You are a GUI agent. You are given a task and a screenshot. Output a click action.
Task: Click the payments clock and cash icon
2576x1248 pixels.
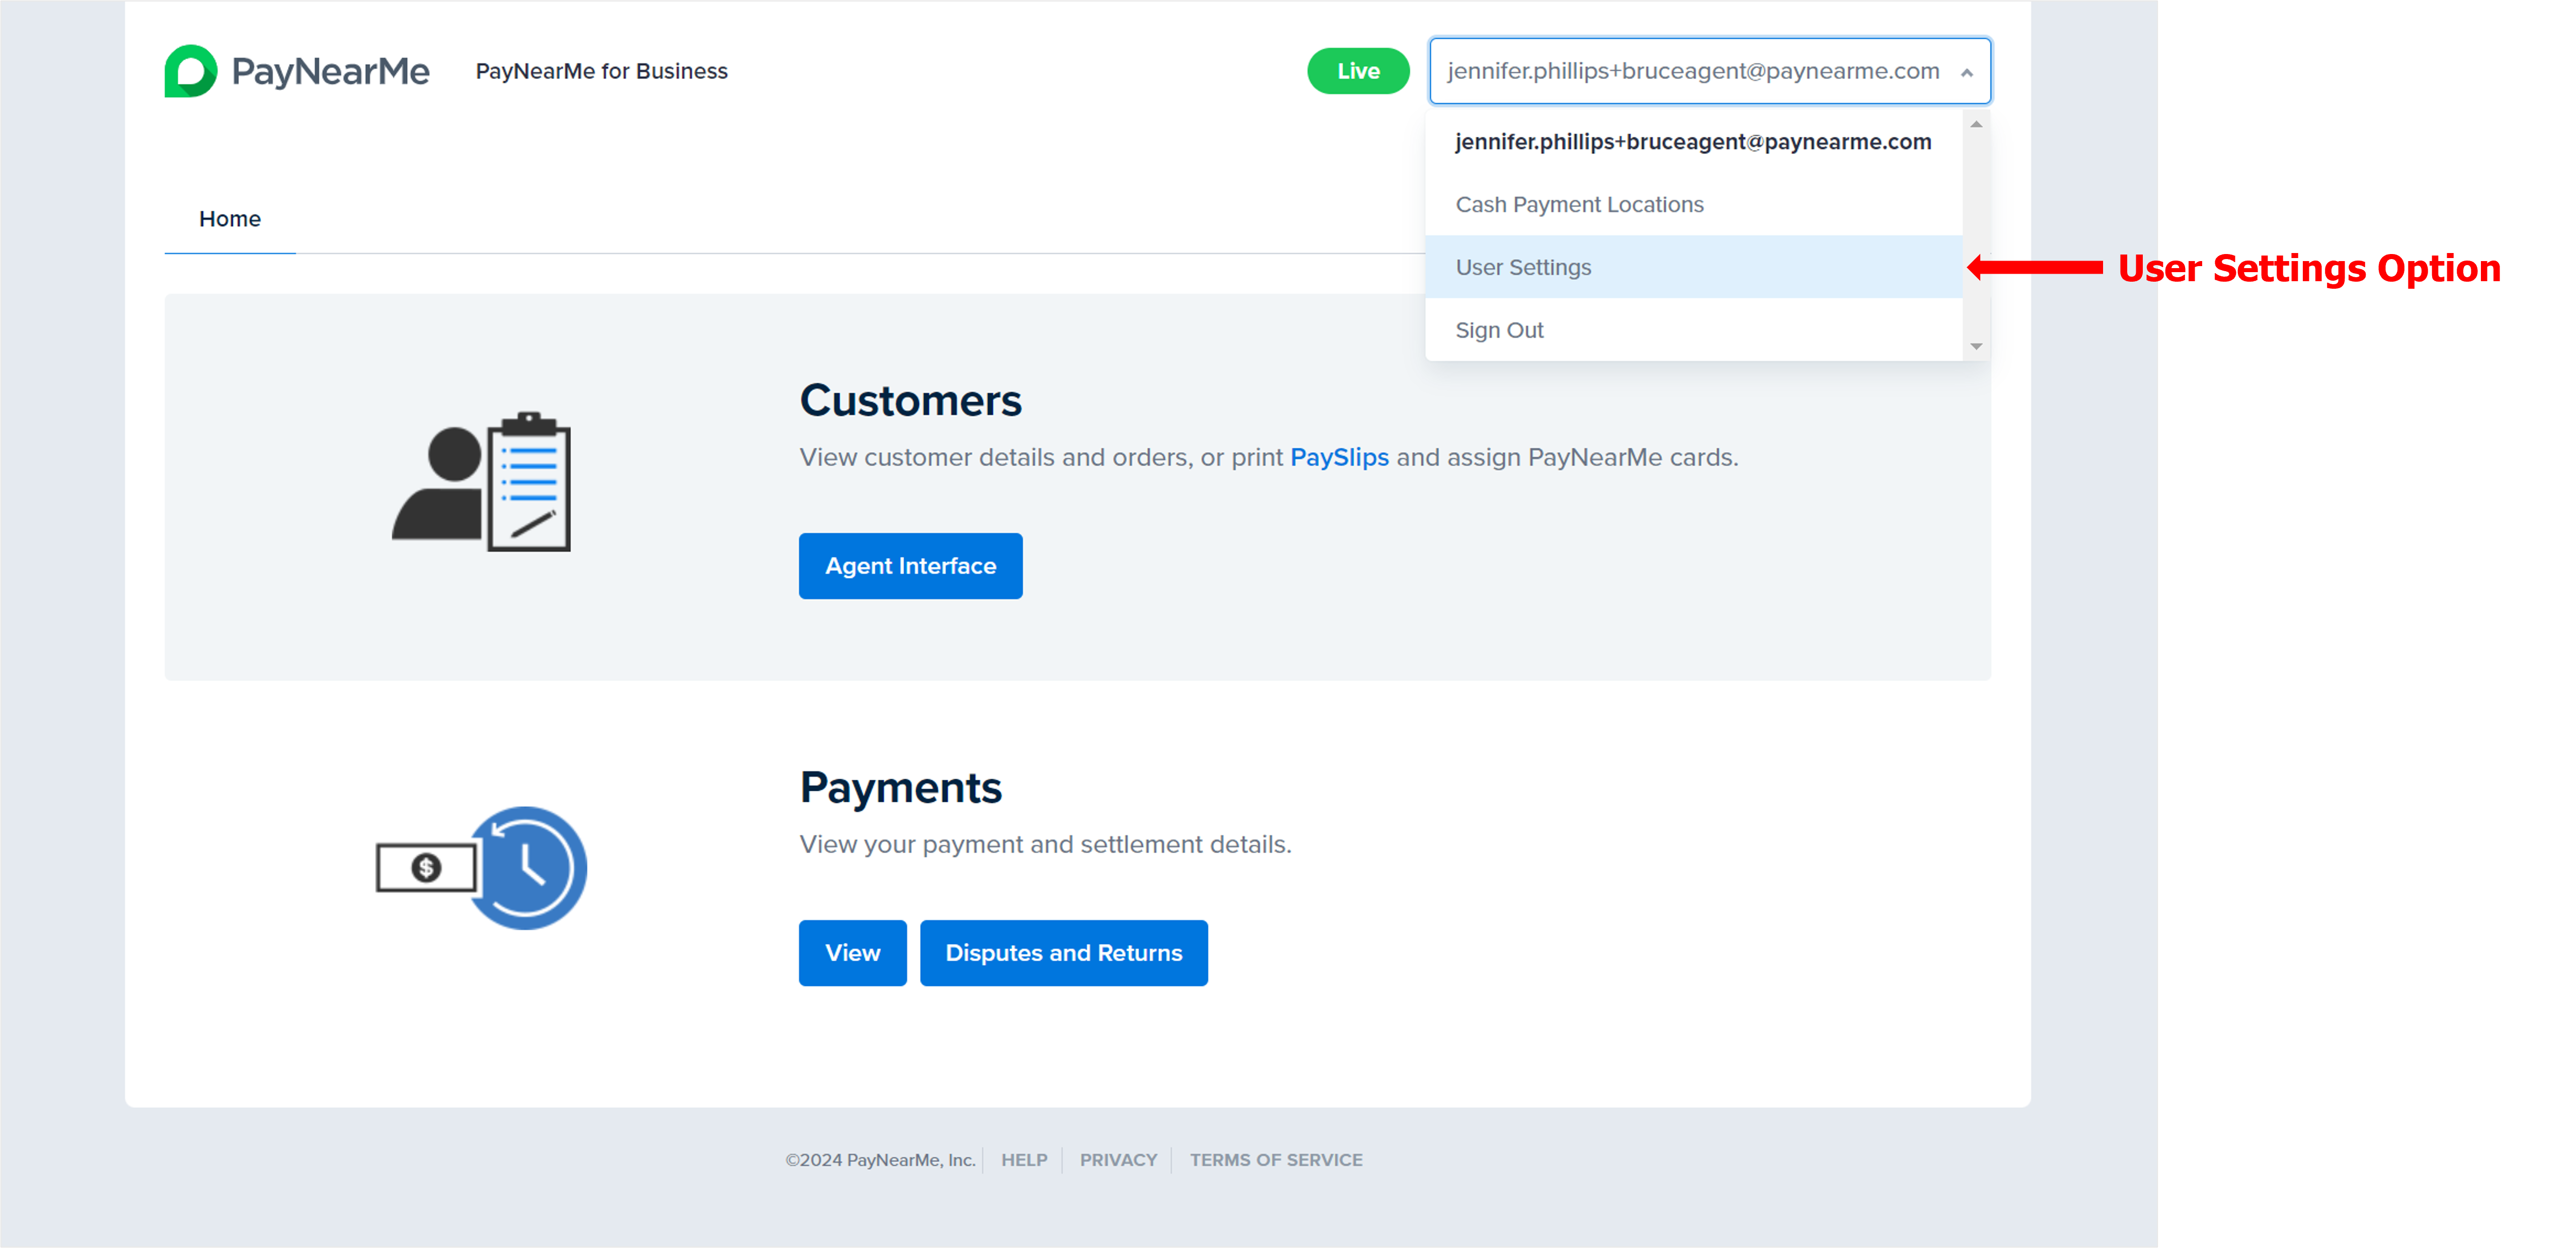(482, 867)
